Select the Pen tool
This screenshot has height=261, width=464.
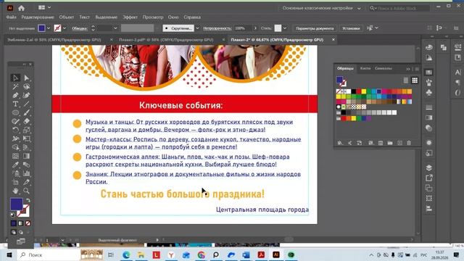coord(15,95)
